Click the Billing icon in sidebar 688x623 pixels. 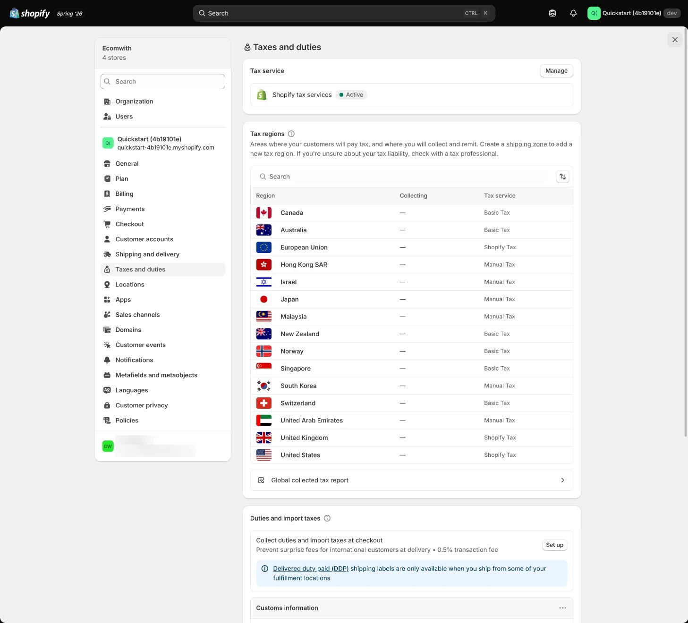tap(107, 194)
